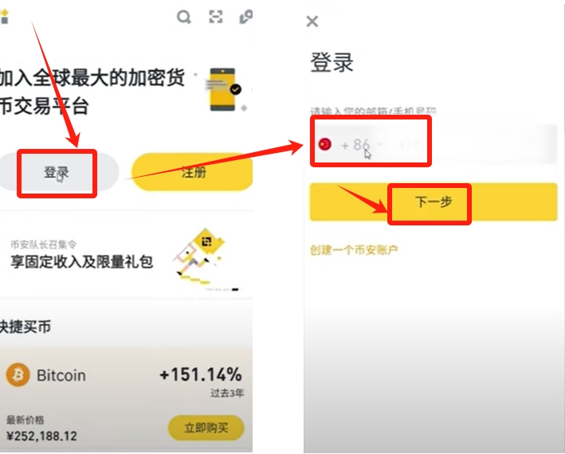Tap the banner carousel indicator dots

pos(222,289)
